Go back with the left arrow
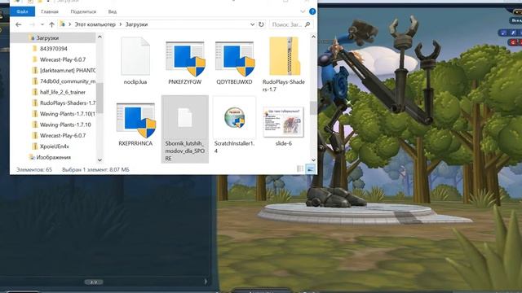Screen dimensions: 522x293 coord(19,24)
